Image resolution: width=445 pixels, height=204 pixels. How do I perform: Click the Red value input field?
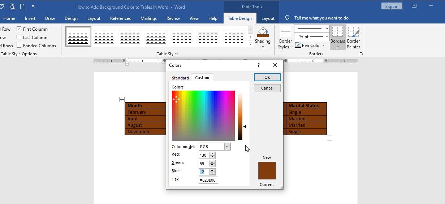[204, 155]
